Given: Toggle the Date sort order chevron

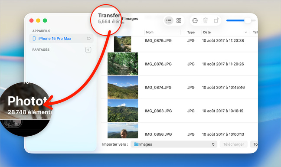Looking at the screenshot, I should coord(246,33).
